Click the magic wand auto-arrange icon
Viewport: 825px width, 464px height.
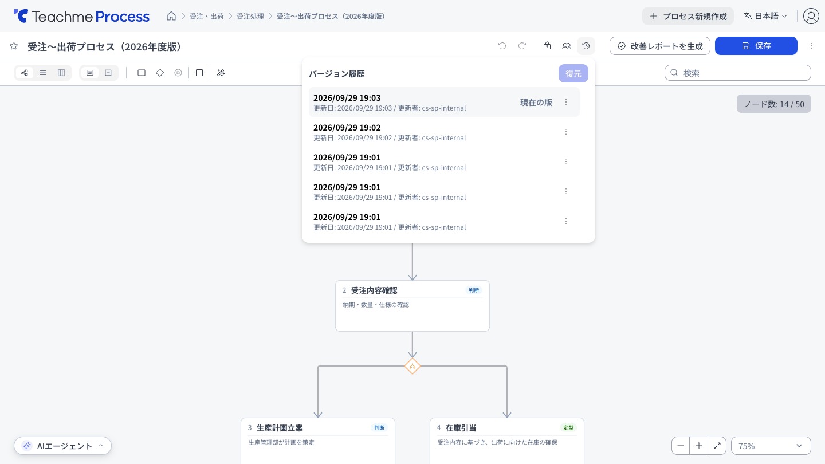(x=221, y=73)
